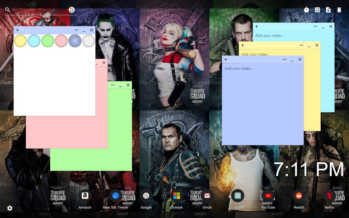The height and width of the screenshot is (218, 349).
Task: Open the white note's three-dot menu
Action: point(76,30)
